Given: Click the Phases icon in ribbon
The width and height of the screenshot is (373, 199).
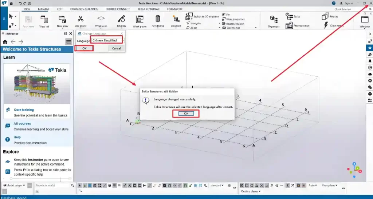Looking at the screenshot, I should click(326, 16).
